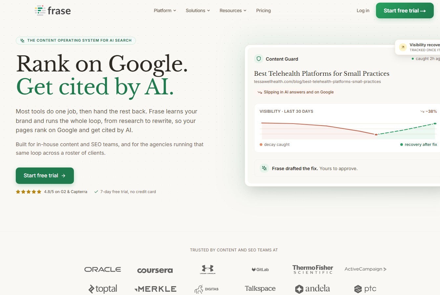
Task: Click the -38% visibility indicator
Action: coord(429,111)
